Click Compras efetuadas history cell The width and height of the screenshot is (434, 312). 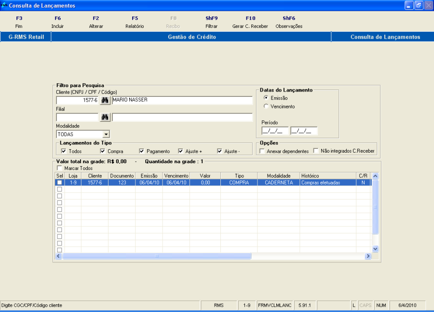tap(328, 182)
